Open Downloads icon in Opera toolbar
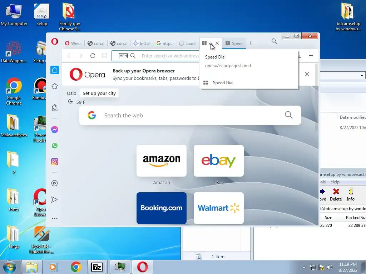Screen dimensions: 366x274 click(300, 55)
